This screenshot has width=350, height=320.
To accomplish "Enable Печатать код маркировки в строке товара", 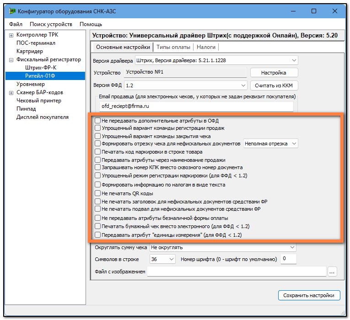I will (x=97, y=152).
